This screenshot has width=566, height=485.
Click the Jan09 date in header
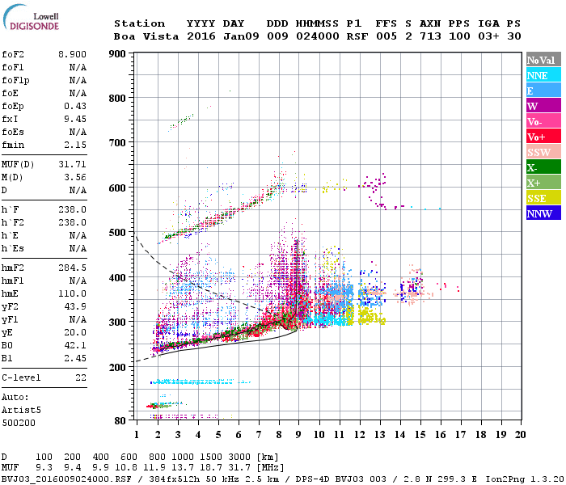241,36
